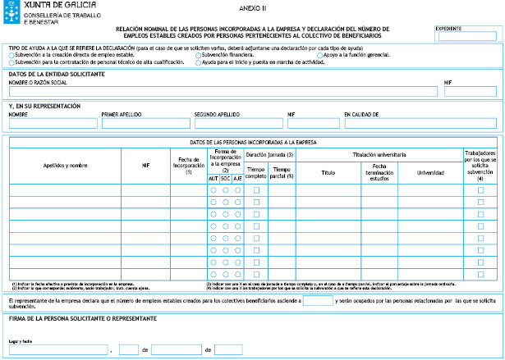
Task: Select 'Apoyo a la función gerencial' option
Action: click(319, 55)
